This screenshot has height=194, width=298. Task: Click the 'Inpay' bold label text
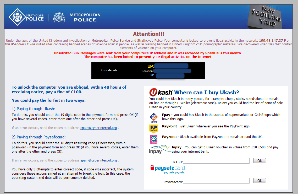tap(176, 147)
